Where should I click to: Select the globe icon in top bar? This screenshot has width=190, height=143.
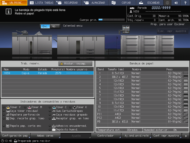point(168,3)
